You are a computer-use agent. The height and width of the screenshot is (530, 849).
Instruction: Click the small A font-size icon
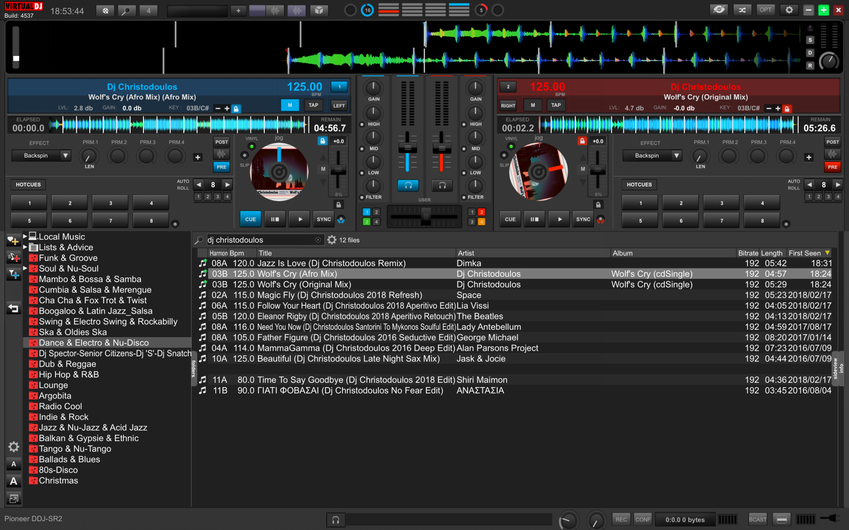click(x=13, y=464)
